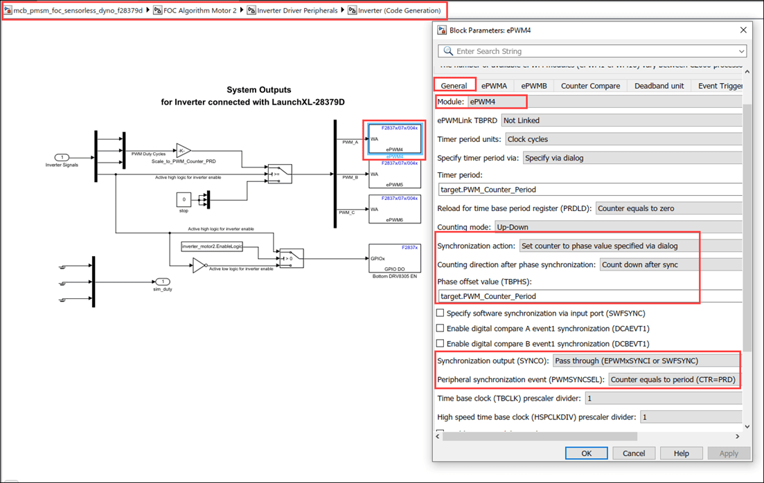This screenshot has height=483, width=764.
Task: Click the dialog's horizontal scrollbar
Action: 540,436
